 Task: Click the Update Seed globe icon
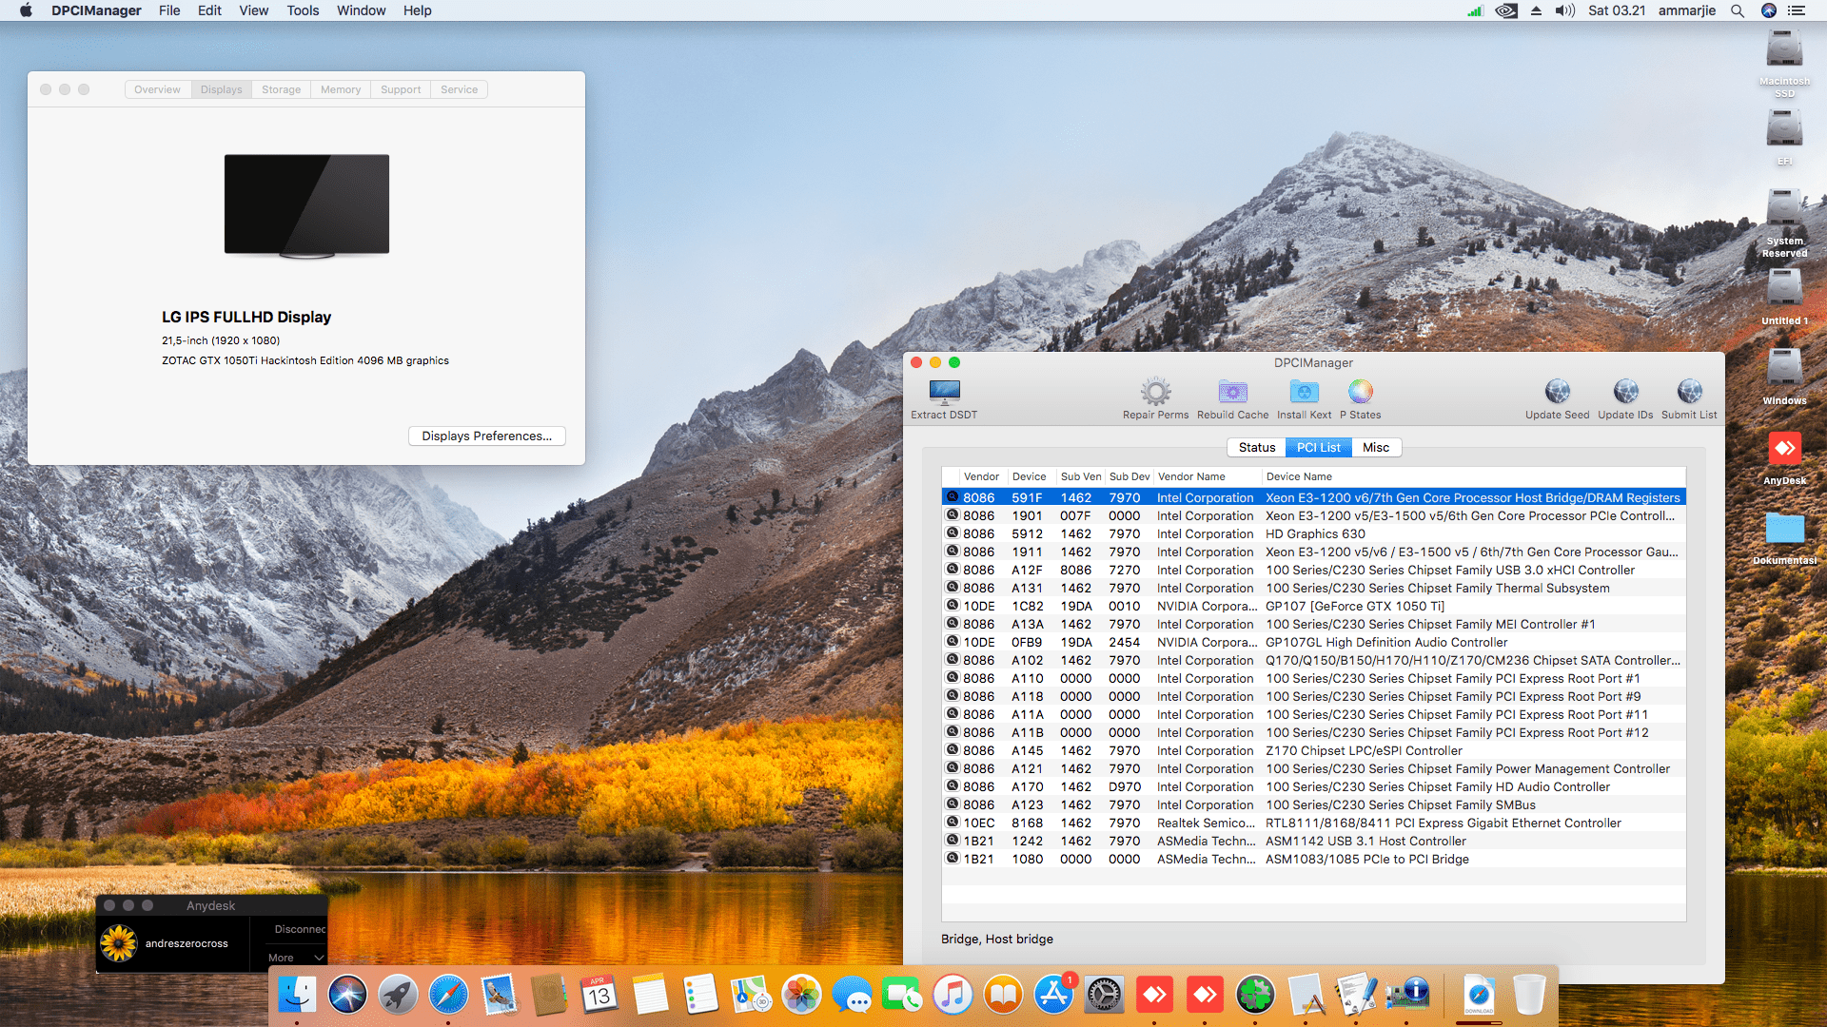(x=1557, y=393)
